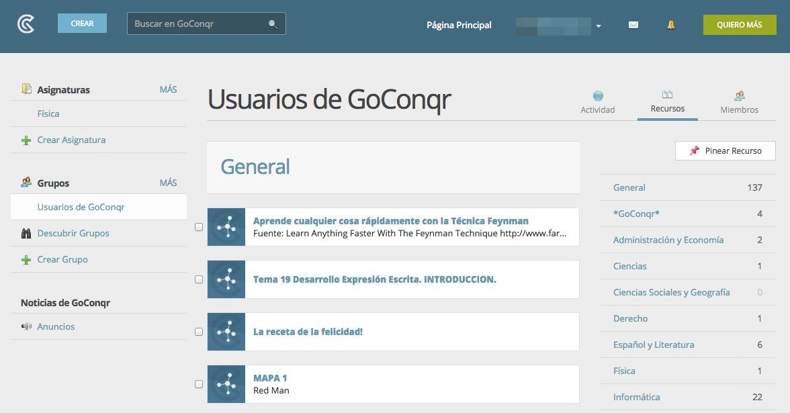The height and width of the screenshot is (413, 790).
Task: Click the megaphone icon beside Anuncios
Action: tap(26, 326)
